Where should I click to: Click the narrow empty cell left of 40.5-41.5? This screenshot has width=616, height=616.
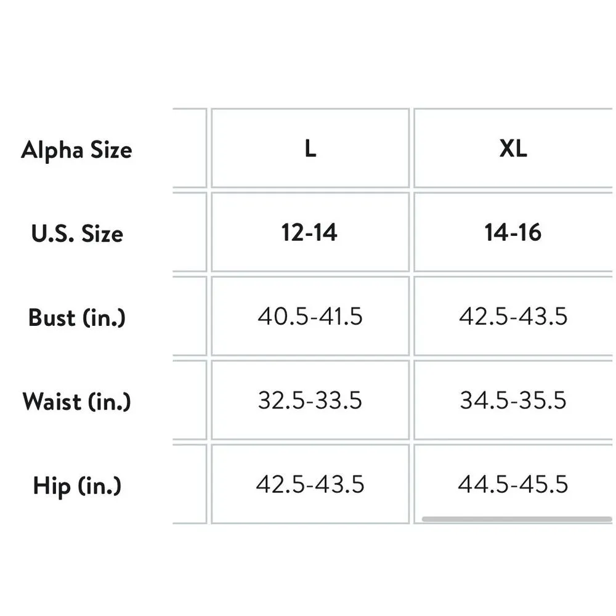tap(190, 316)
